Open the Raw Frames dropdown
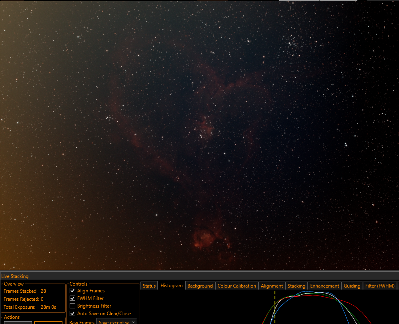 [117, 322]
